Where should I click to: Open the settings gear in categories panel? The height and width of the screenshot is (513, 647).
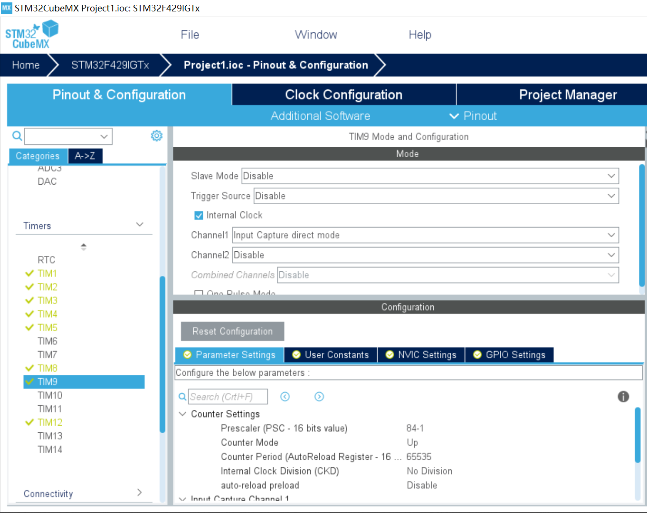point(156,136)
